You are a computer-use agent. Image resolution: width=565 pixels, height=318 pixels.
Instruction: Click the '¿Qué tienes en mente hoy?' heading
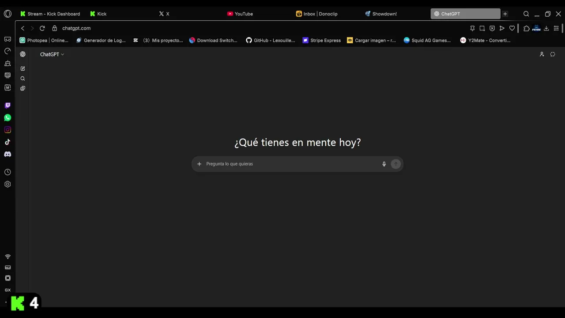298,142
